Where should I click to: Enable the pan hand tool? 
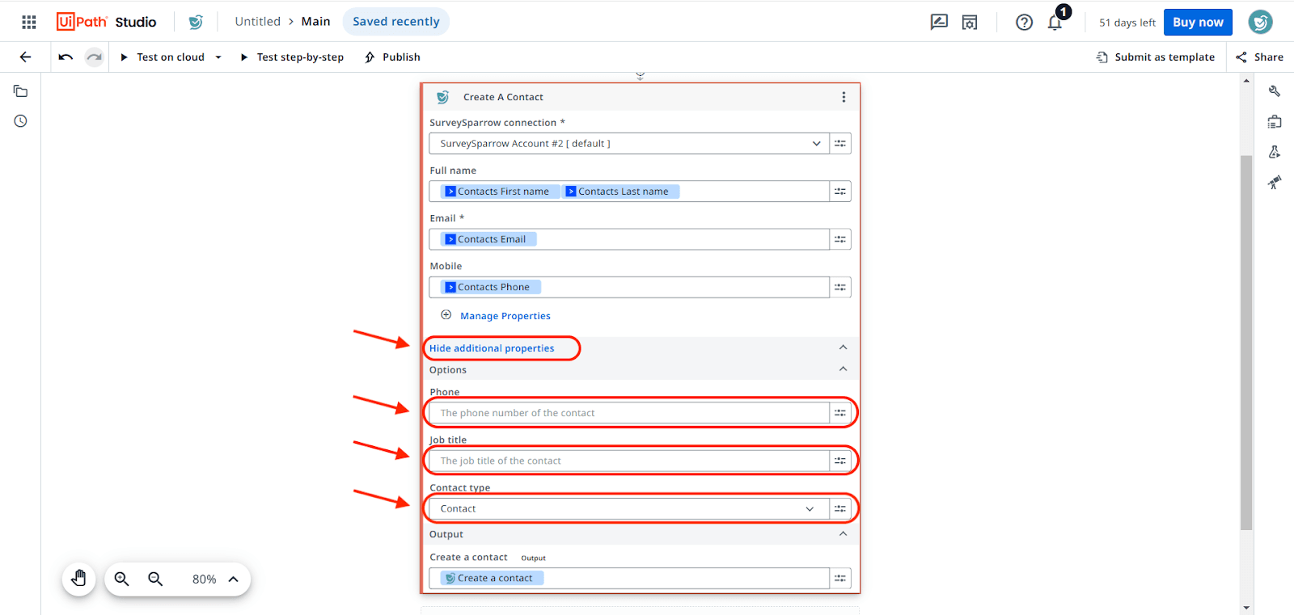point(78,579)
